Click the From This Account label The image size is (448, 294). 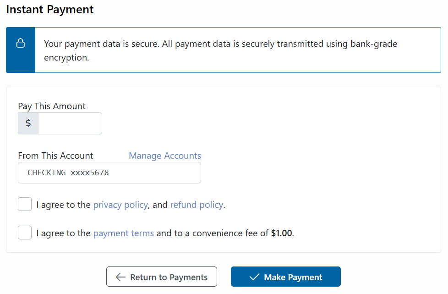pos(55,155)
